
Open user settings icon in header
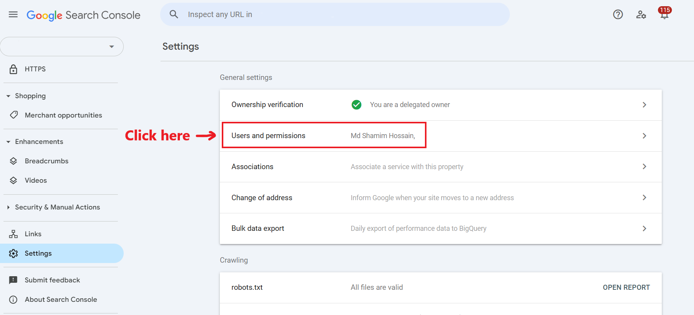coord(641,15)
